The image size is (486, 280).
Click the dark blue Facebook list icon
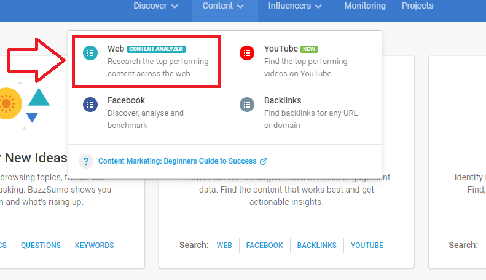[x=90, y=105]
